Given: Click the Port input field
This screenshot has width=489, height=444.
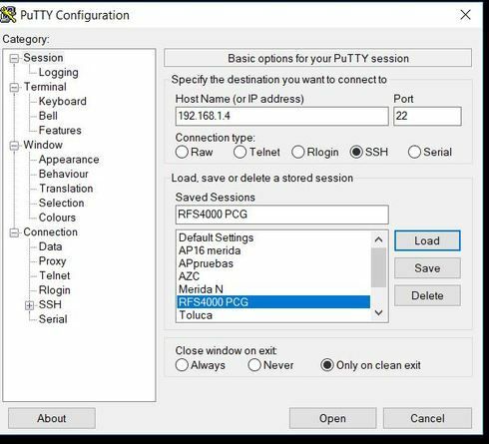Looking at the screenshot, I should (427, 116).
